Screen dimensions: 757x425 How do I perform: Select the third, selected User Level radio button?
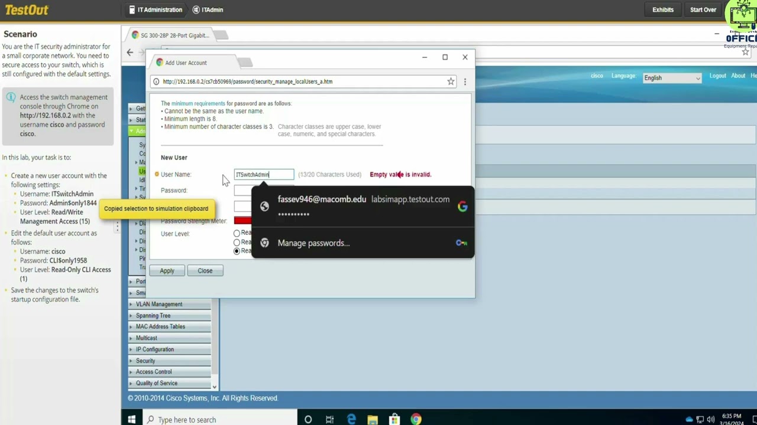(237, 251)
